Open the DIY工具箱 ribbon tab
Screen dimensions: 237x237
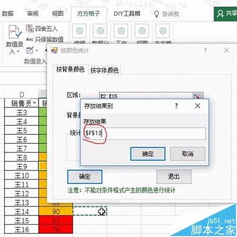[x=127, y=14]
